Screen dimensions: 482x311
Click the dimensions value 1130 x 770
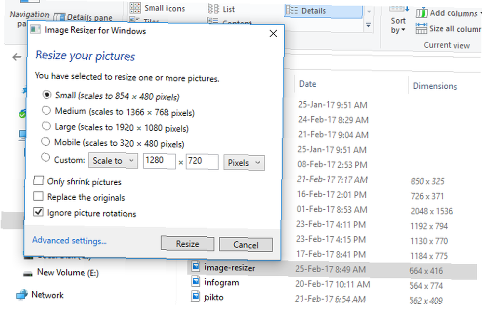pyautogui.click(x=429, y=241)
